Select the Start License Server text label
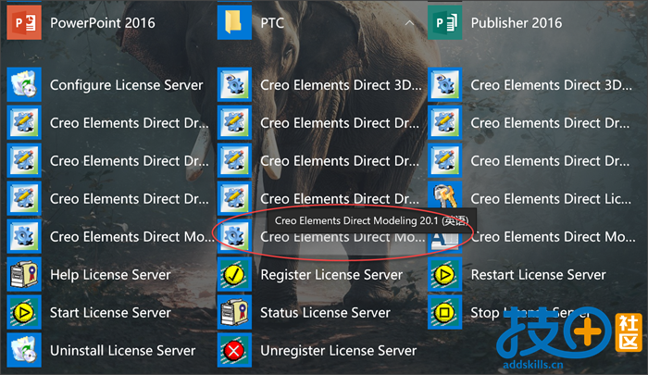This screenshot has height=375, width=648. click(x=110, y=313)
